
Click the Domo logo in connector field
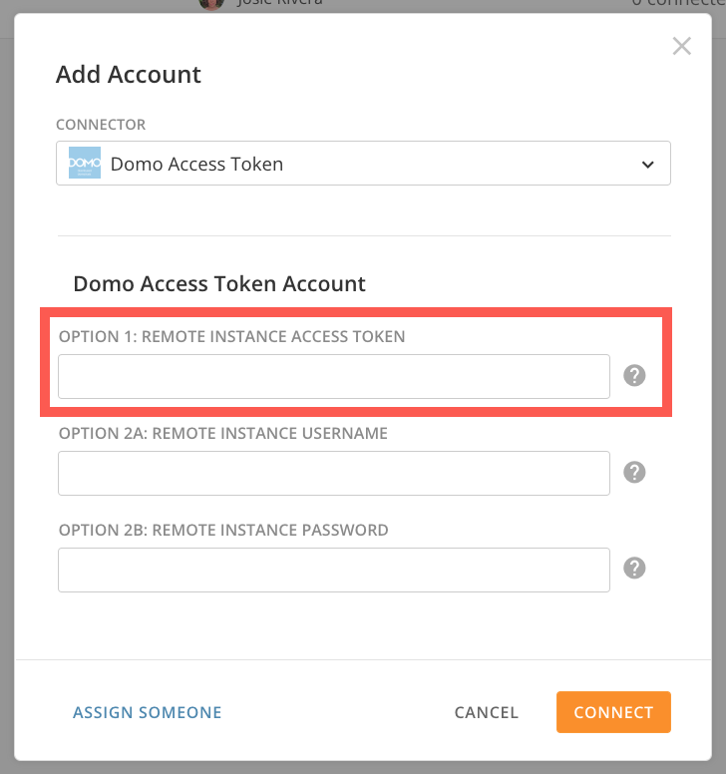click(85, 163)
